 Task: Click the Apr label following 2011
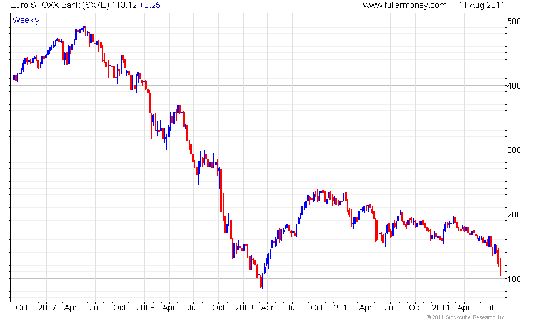pyautogui.click(x=464, y=308)
